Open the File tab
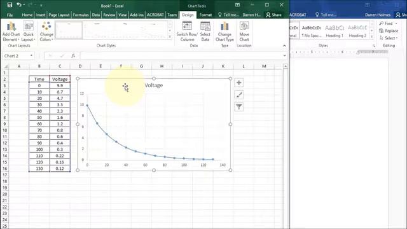407x229 pixels. click(10, 15)
